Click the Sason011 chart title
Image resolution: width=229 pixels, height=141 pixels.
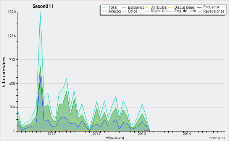43,6
